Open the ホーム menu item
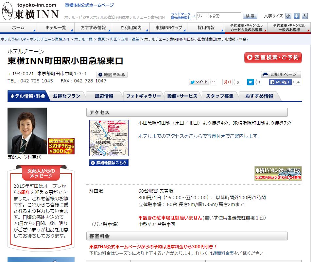The image size is (311, 262). point(18,27)
